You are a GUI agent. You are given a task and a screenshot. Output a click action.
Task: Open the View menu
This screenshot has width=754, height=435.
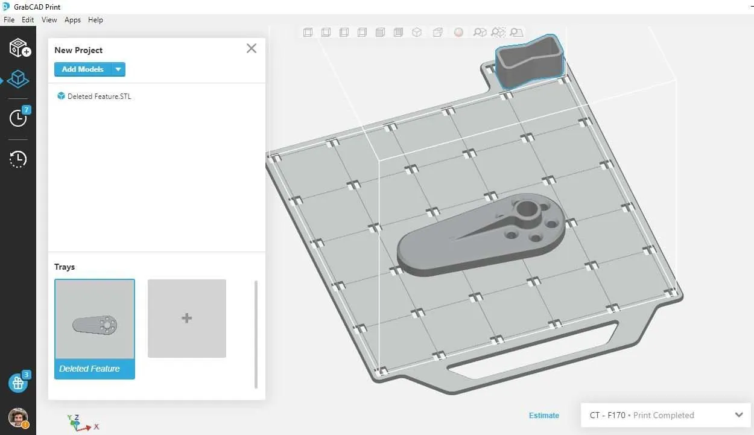[49, 20]
